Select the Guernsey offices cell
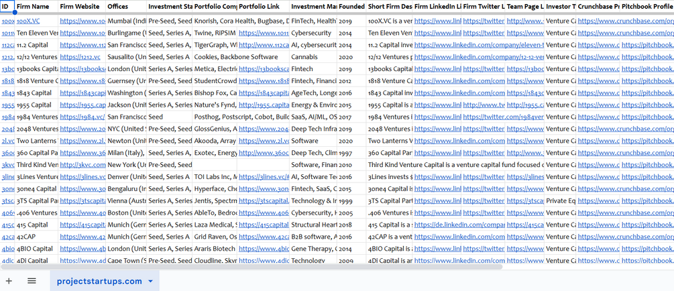Viewport: 674px width, 291px height. pos(126,81)
